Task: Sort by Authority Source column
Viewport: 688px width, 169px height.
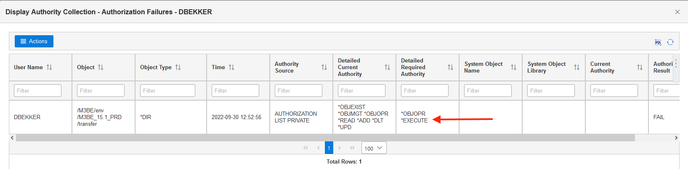Action: (x=324, y=67)
